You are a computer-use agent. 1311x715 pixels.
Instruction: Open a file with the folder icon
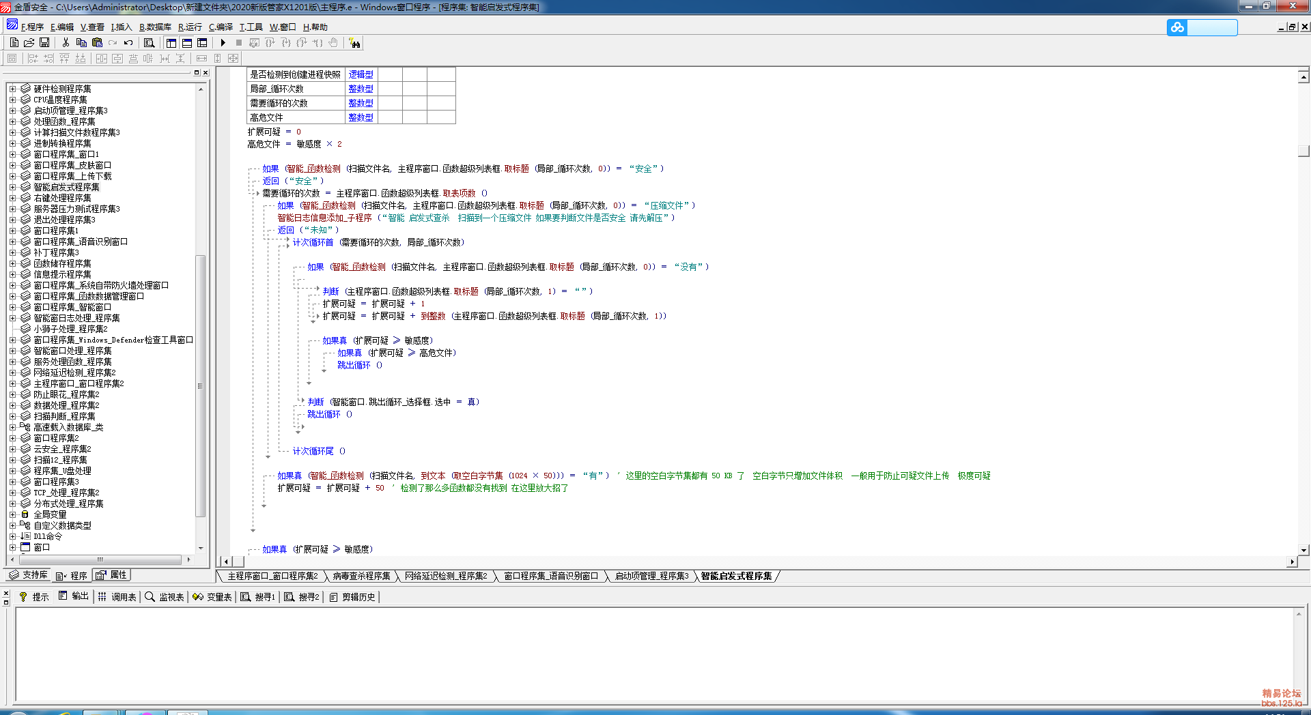[29, 42]
